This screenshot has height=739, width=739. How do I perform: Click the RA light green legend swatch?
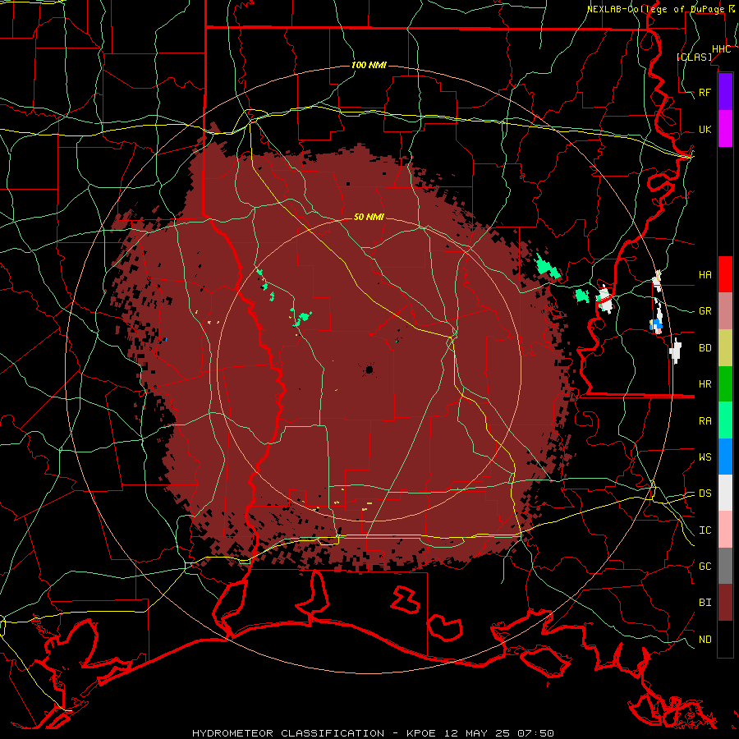(725, 420)
